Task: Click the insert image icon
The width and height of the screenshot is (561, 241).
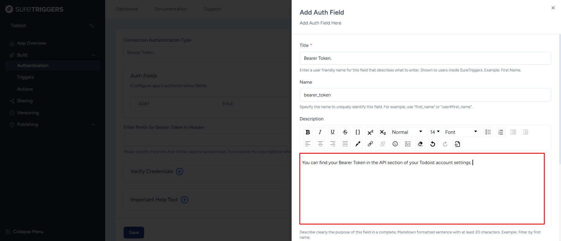Action: [x=408, y=144]
